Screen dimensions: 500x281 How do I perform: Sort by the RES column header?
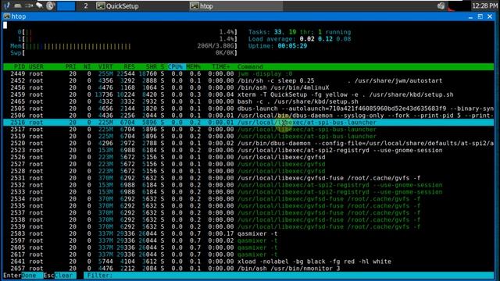129,66
